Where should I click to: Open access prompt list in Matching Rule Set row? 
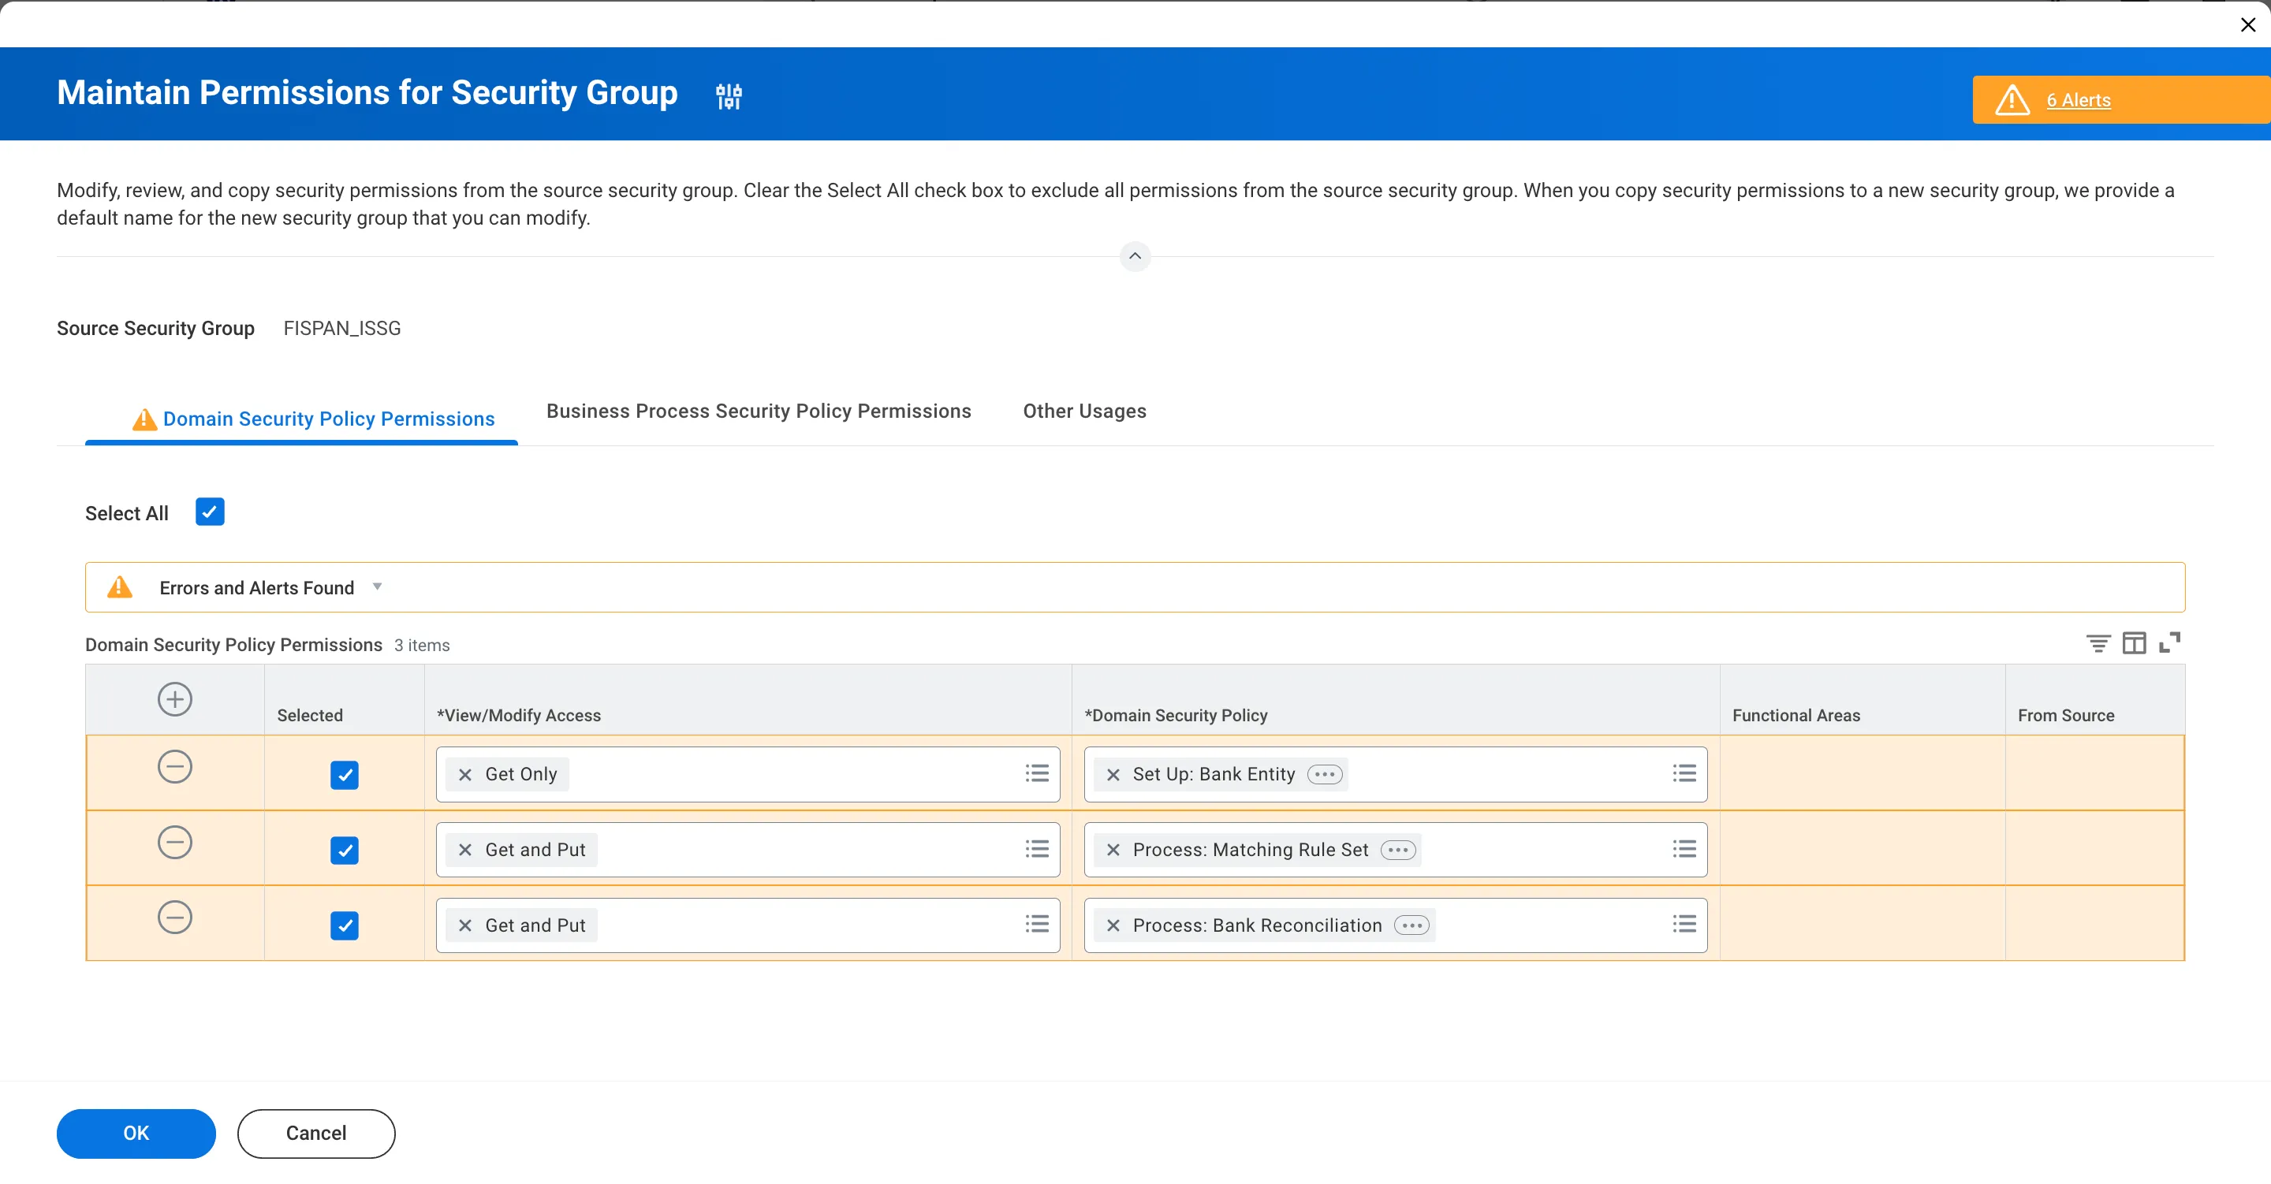pyautogui.click(x=1037, y=849)
